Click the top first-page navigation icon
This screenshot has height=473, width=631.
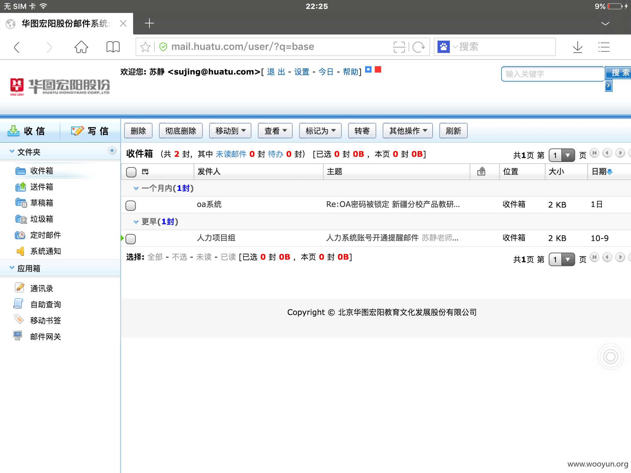coord(595,153)
